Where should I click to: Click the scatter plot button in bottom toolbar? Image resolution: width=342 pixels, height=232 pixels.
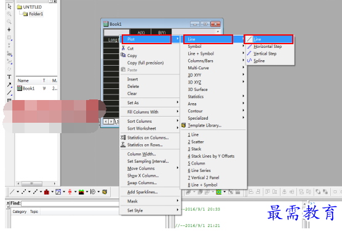pos(23,191)
